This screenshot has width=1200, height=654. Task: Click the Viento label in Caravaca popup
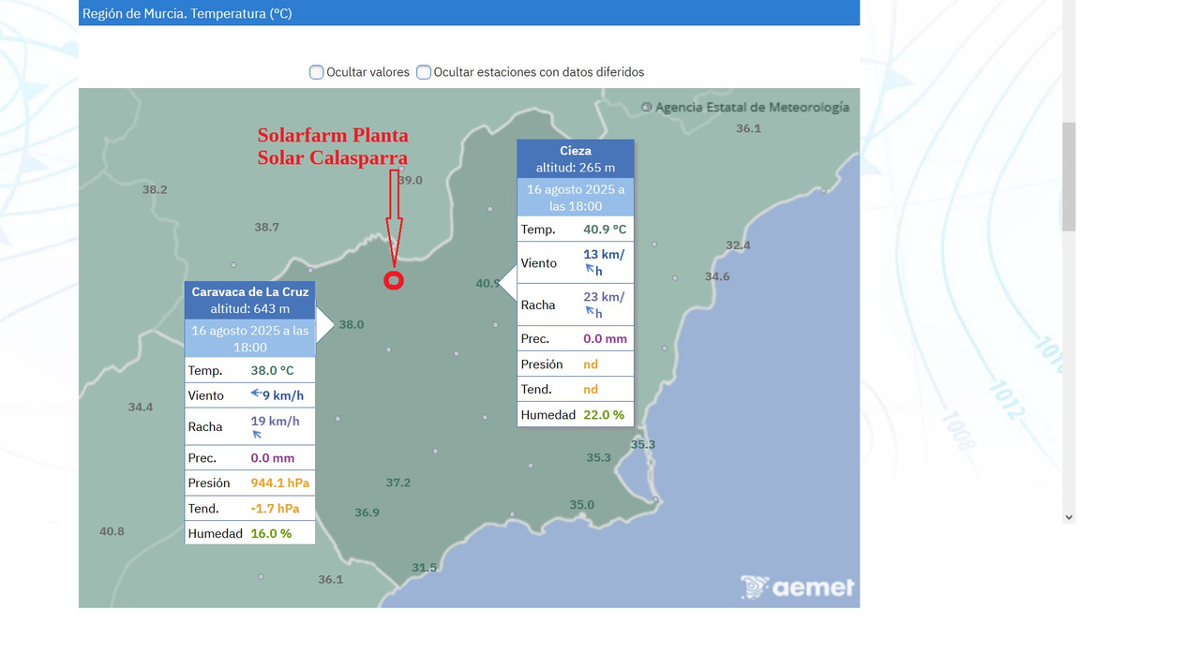206,395
